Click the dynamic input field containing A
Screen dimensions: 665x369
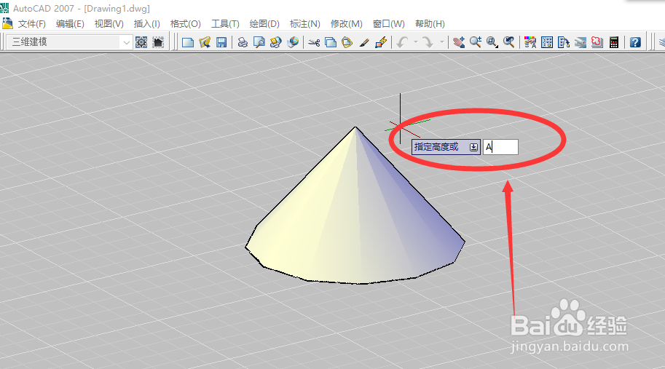(x=500, y=147)
